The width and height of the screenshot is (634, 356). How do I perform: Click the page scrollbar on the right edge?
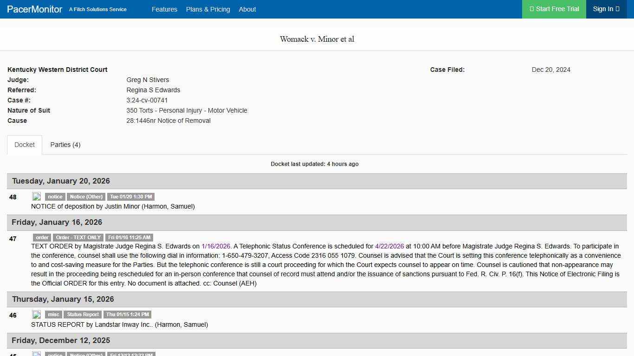pos(632,185)
